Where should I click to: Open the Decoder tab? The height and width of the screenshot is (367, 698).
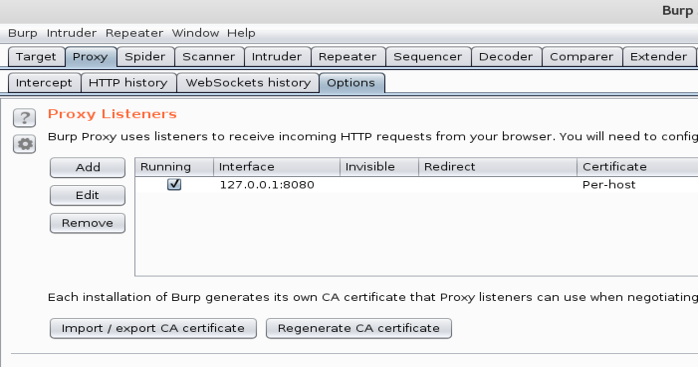coord(506,57)
